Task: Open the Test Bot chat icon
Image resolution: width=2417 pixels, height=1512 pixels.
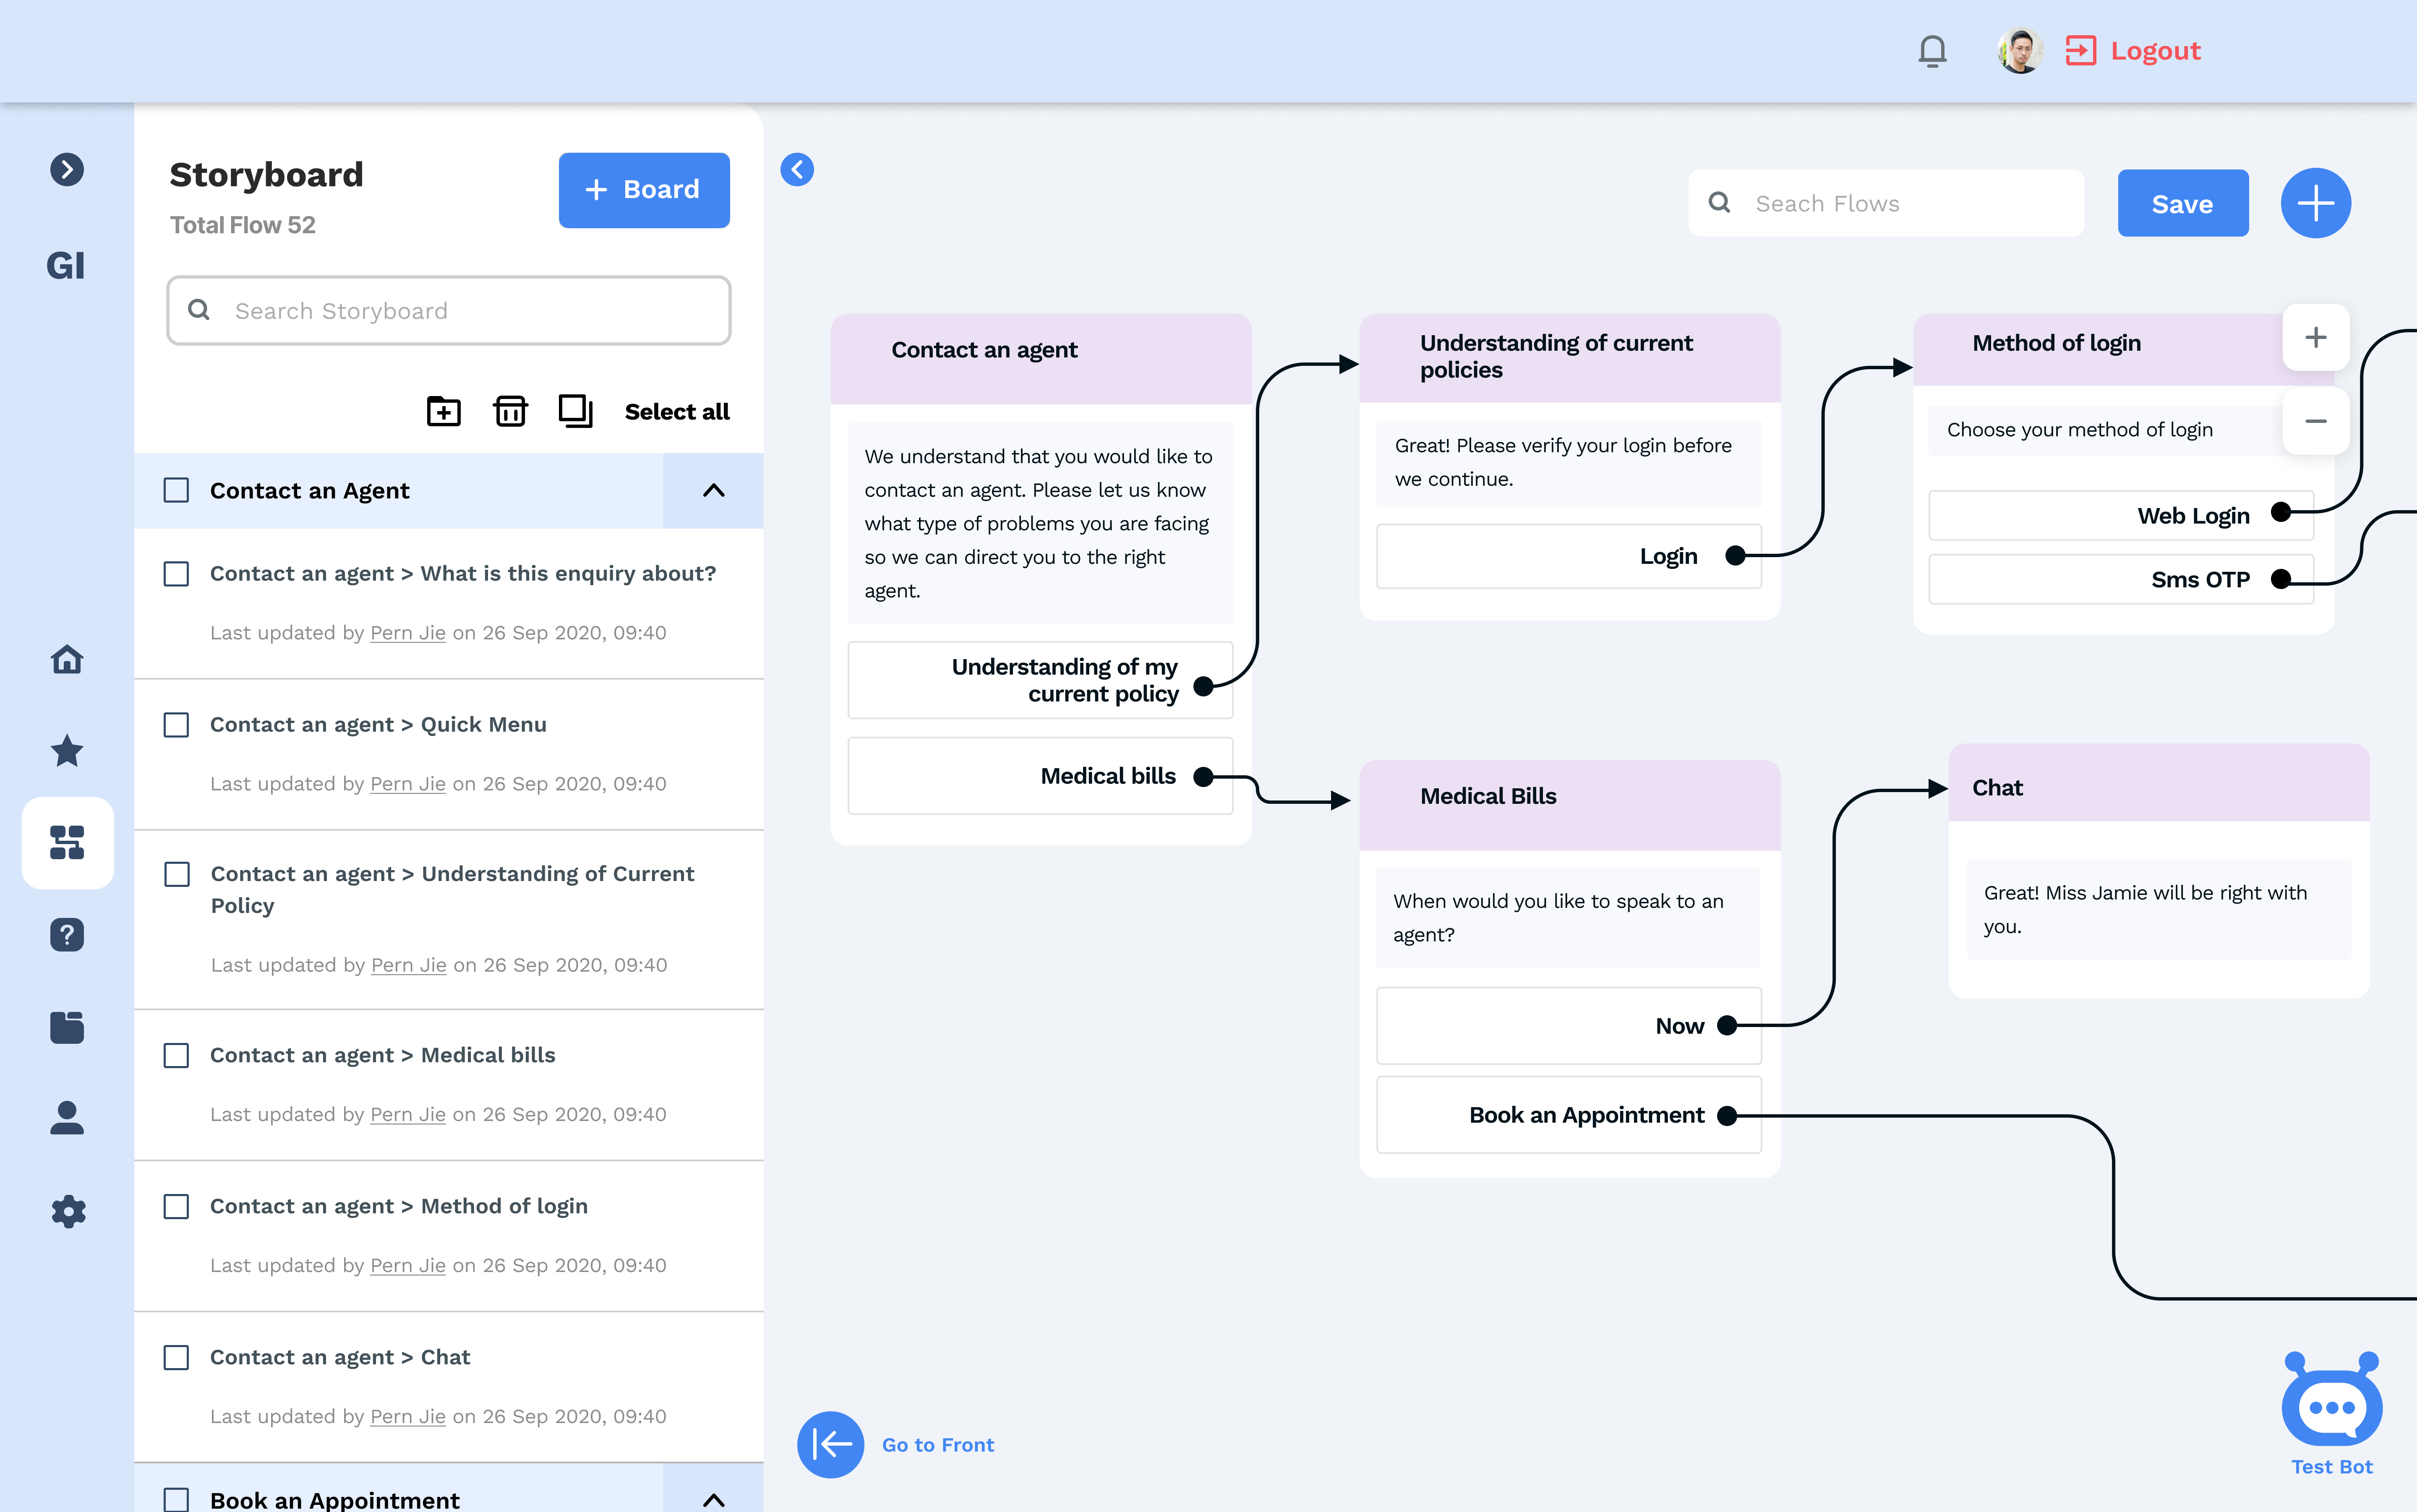Action: 2331,1400
